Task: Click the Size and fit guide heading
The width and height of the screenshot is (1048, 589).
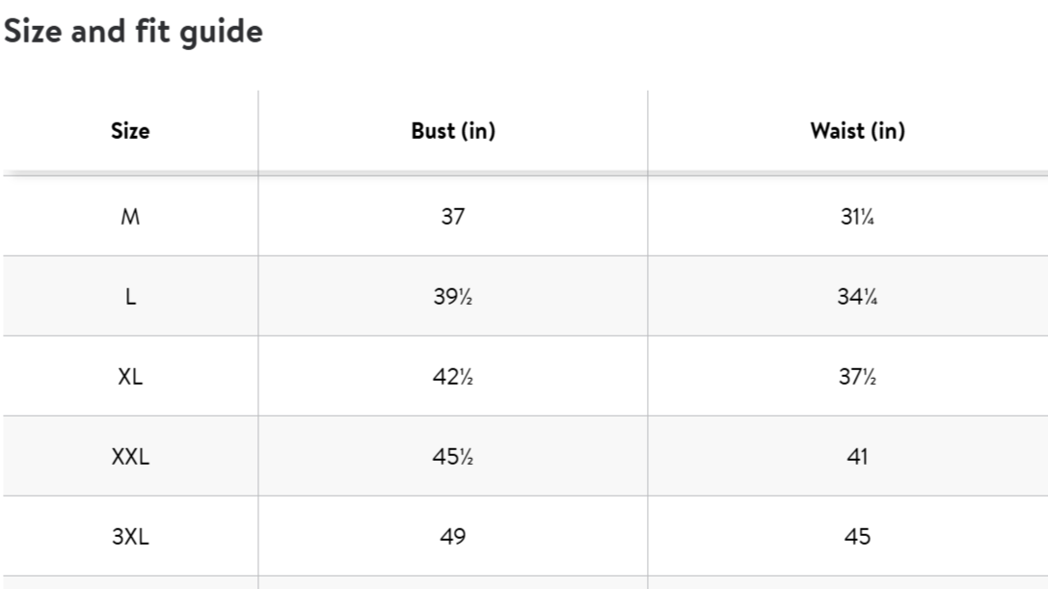Action: [x=134, y=32]
